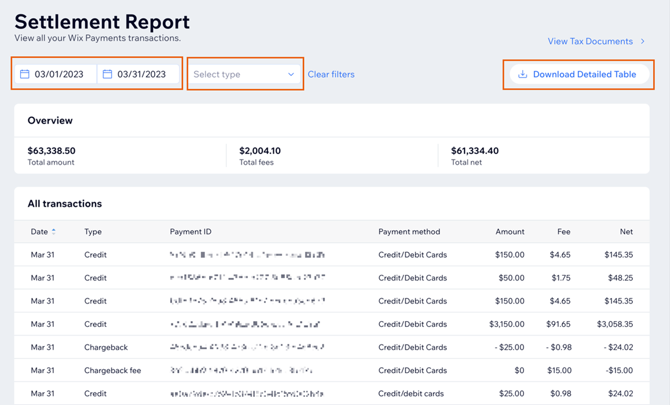Click calendar icon beside 03/31/2023
670x405 pixels.
[107, 74]
